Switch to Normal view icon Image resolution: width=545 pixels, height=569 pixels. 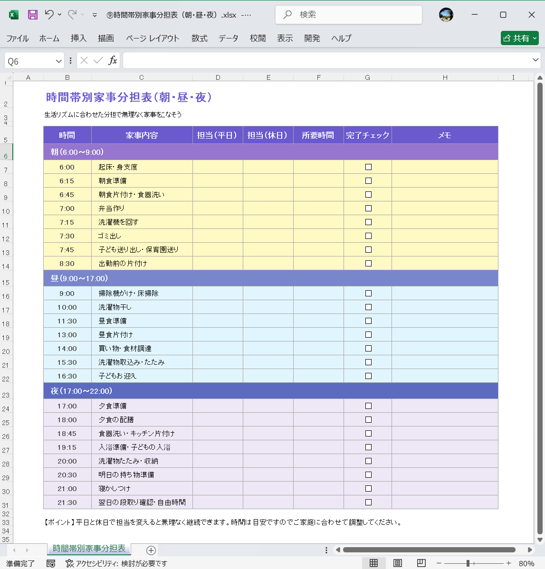tap(373, 563)
